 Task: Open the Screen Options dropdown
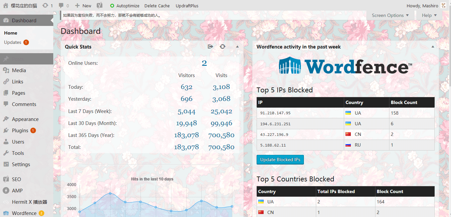point(390,15)
